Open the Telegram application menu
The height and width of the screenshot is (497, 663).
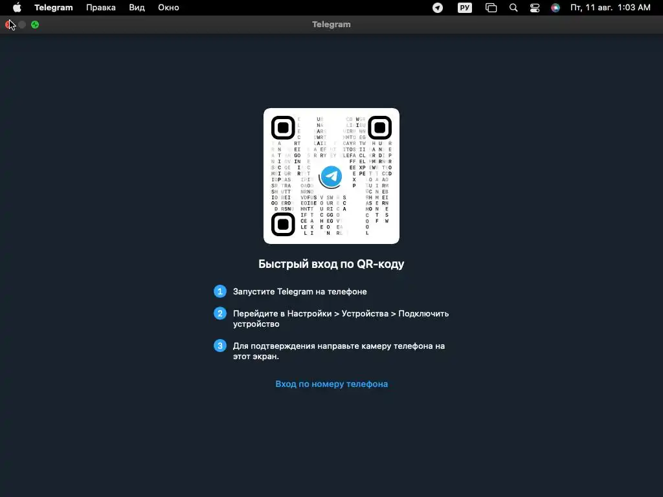[53, 8]
